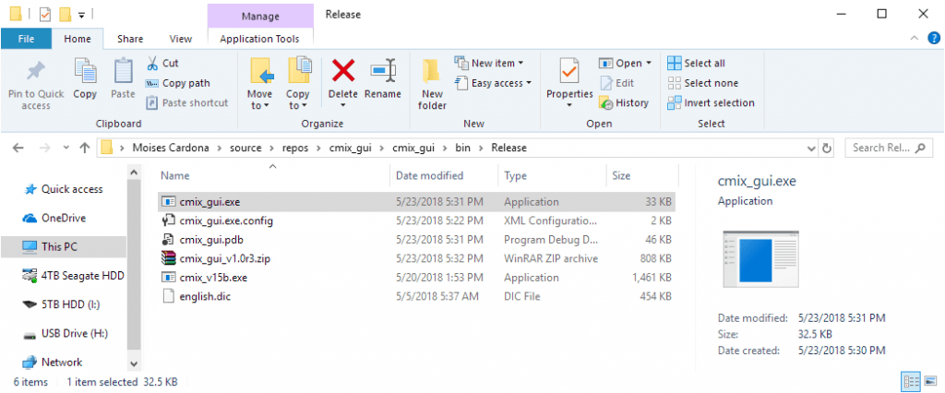Click Pin to Quick access icon
945x393 pixels.
pos(35,72)
